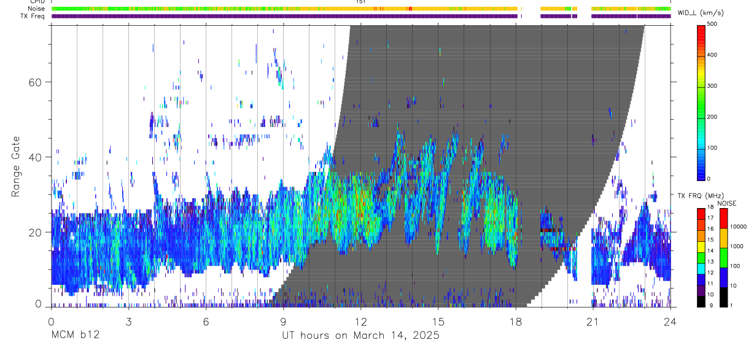The width and height of the screenshot is (754, 348).
Task: Click the "10000" tick on NOISE colorbar
Action: point(738,226)
